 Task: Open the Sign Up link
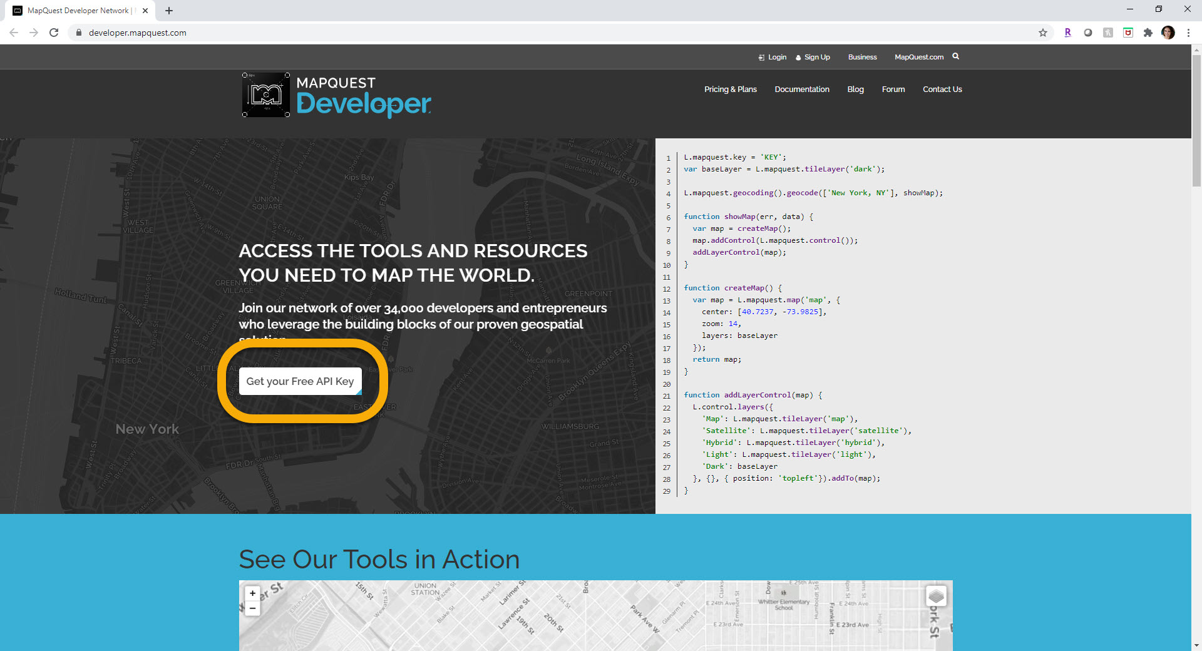point(813,57)
